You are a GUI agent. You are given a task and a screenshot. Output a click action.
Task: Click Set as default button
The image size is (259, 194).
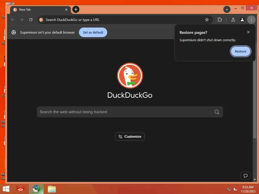pos(93,32)
